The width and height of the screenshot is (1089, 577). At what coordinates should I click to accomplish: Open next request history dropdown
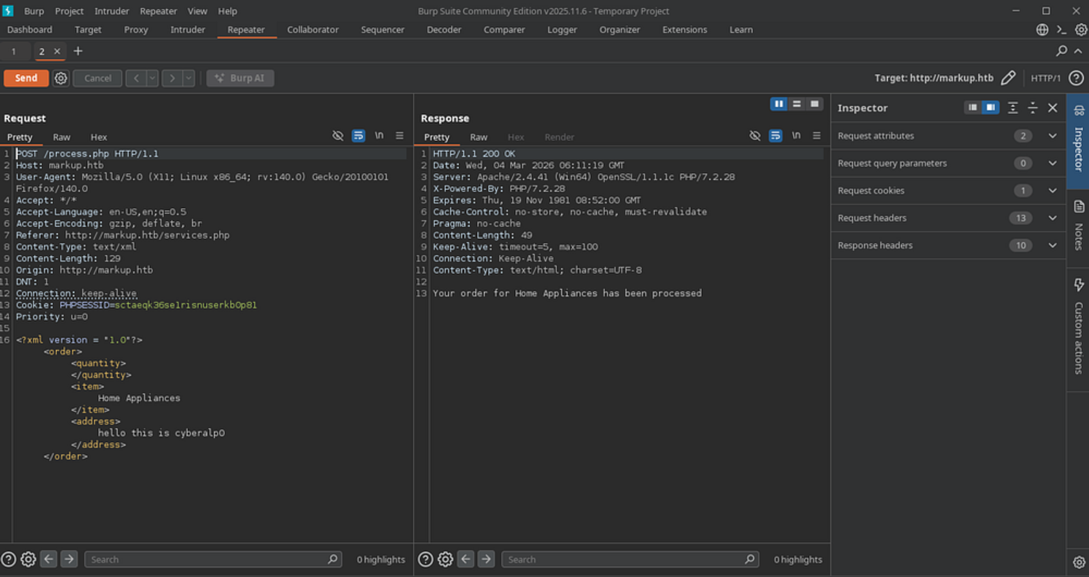[x=189, y=78]
